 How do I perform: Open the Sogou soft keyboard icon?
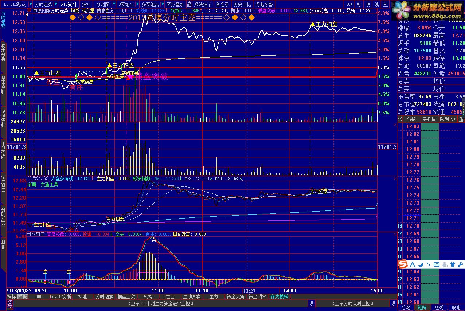point(436,264)
